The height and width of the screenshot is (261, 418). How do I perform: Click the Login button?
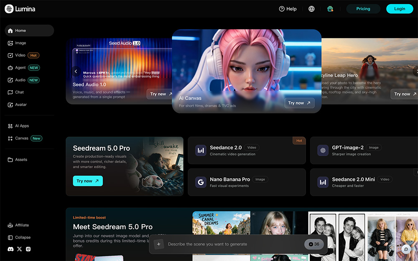(400, 9)
